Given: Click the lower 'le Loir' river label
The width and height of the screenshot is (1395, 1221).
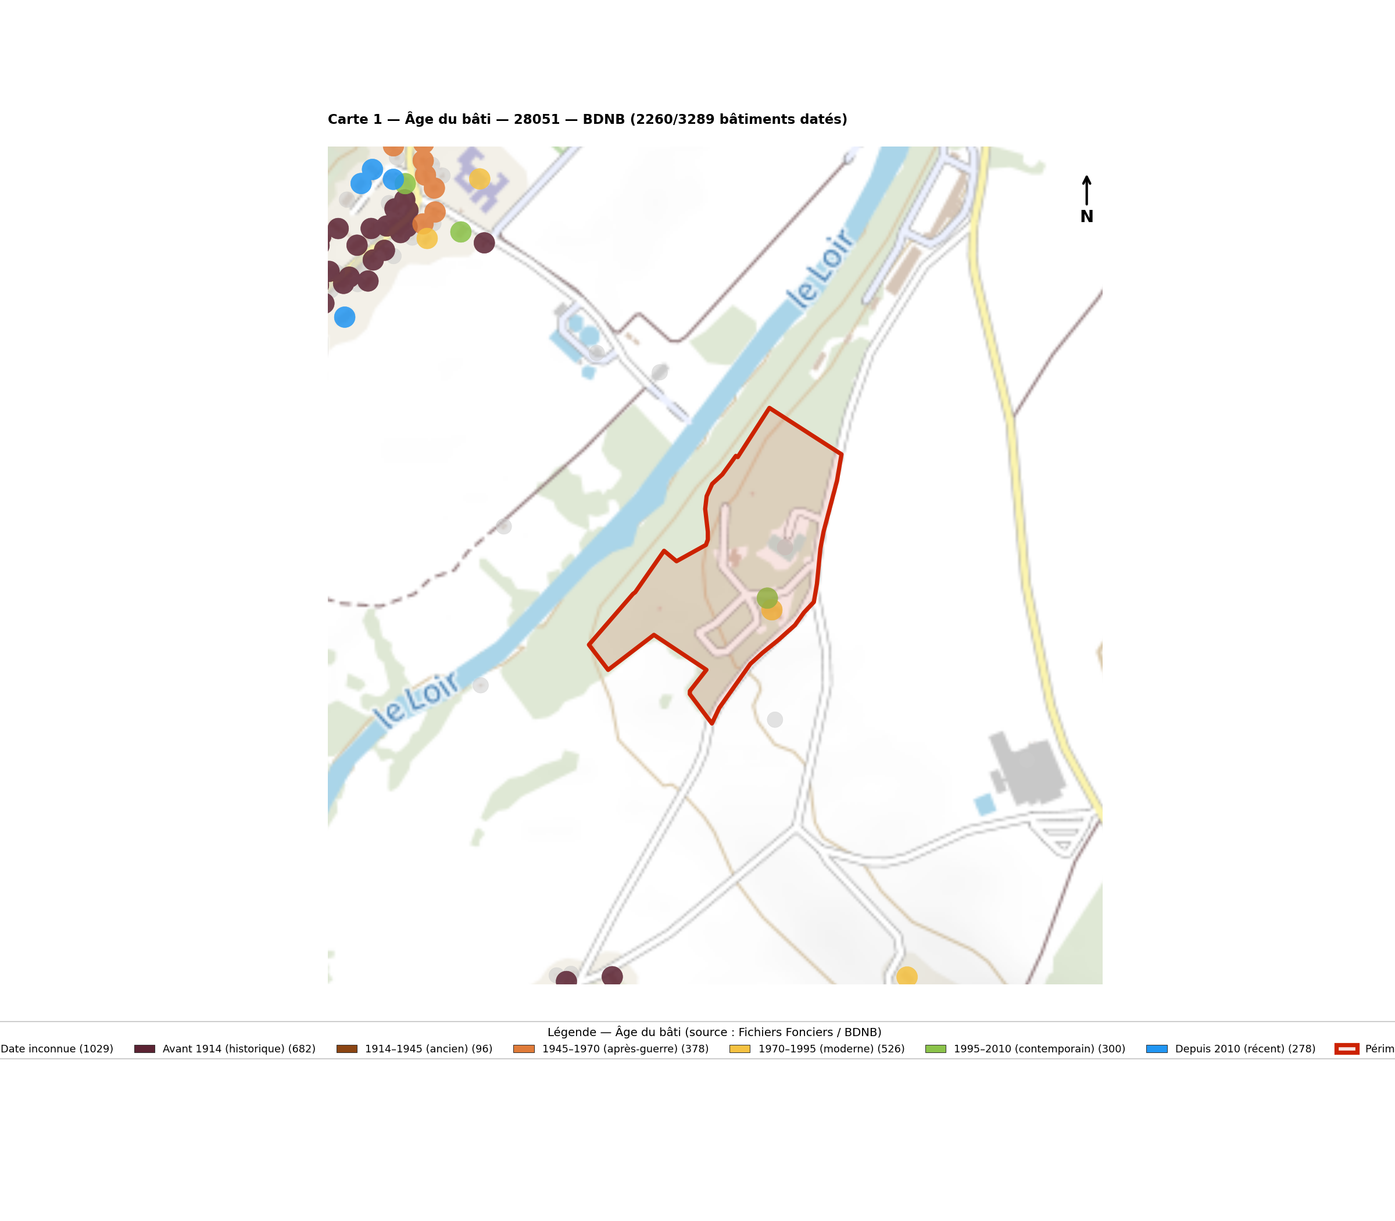Looking at the screenshot, I should click(x=416, y=697).
